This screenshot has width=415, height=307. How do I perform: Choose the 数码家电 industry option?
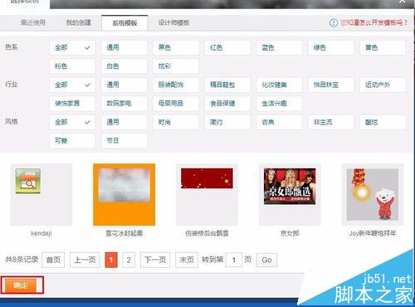point(124,104)
